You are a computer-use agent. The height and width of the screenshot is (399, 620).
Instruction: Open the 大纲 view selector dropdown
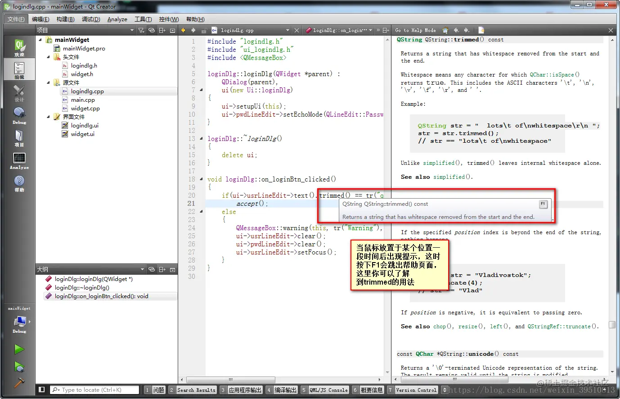tap(90, 269)
